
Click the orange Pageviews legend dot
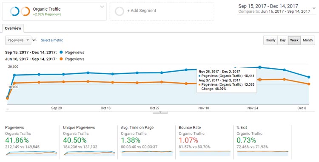[61, 59]
